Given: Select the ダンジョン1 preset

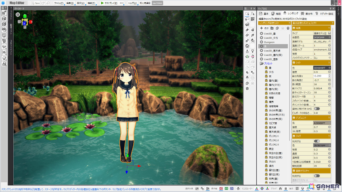Looking at the screenshot, I should (274, 136).
